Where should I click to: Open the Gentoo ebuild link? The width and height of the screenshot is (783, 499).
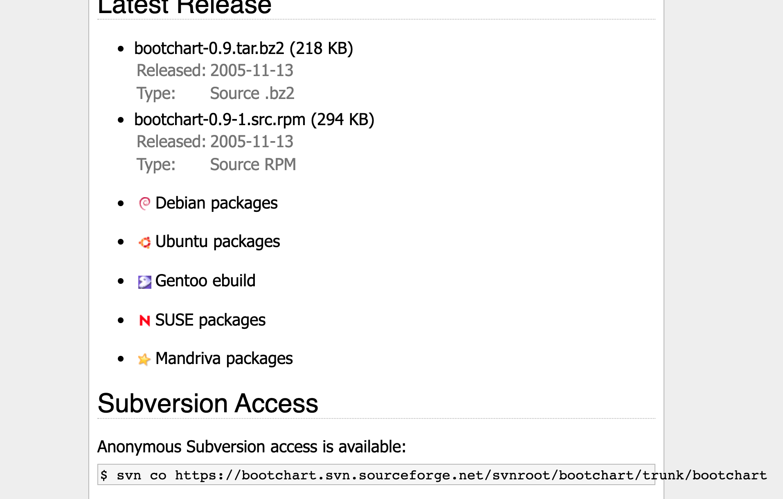coord(205,281)
